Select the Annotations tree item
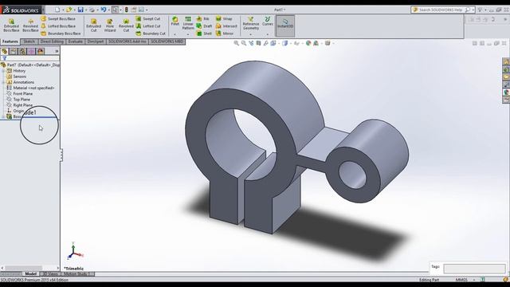510x287 pixels. click(21, 82)
